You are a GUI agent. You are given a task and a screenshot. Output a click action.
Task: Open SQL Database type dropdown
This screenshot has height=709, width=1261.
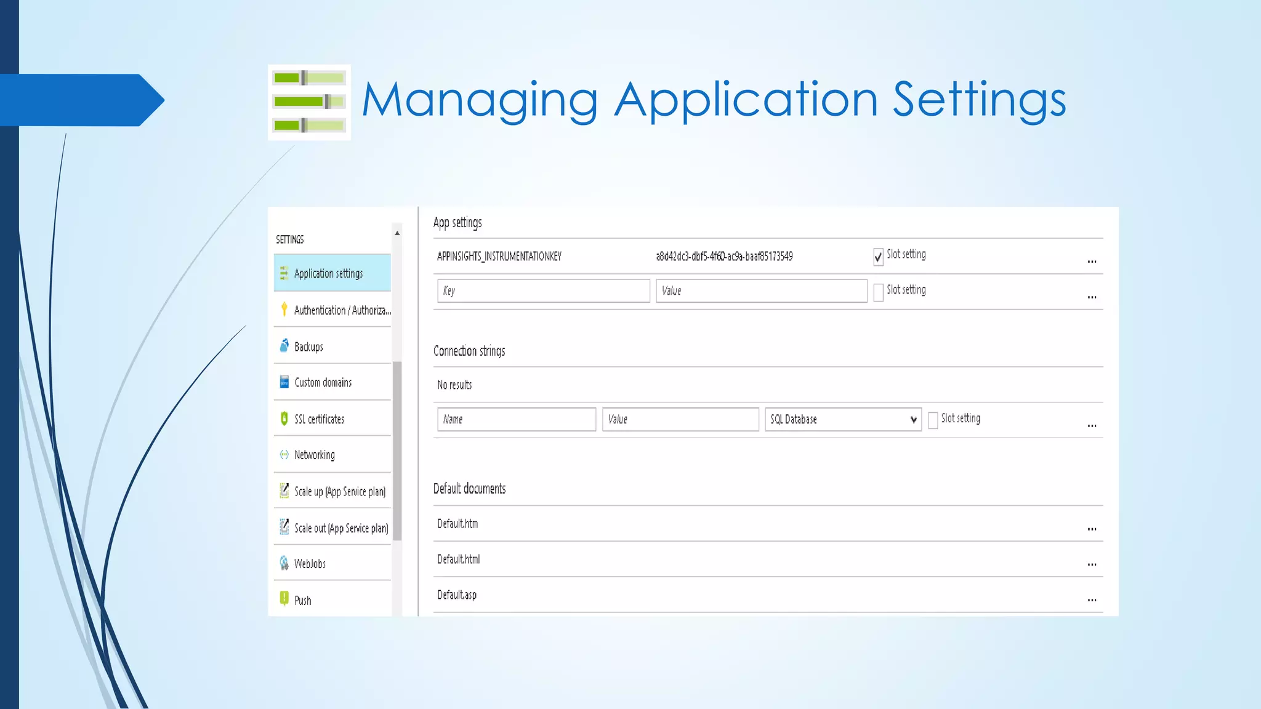click(843, 419)
